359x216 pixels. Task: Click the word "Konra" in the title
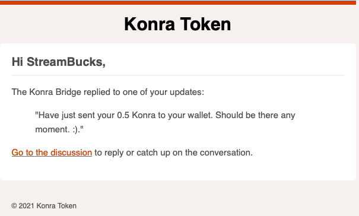(x=150, y=24)
